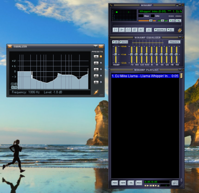Click the mini eject button in playlist
This screenshot has width=199, height=193.
[x=158, y=185]
